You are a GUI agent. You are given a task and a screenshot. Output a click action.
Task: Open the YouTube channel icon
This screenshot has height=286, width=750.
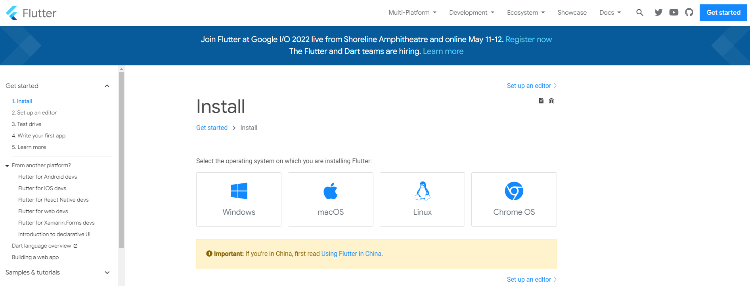click(x=674, y=12)
